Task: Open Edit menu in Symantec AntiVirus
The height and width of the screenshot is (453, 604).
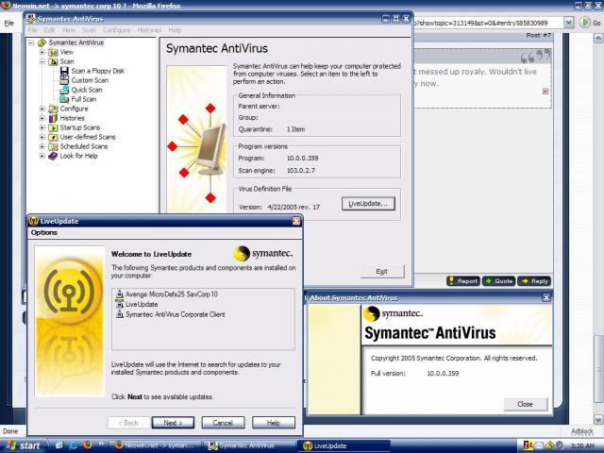Action: click(49, 30)
